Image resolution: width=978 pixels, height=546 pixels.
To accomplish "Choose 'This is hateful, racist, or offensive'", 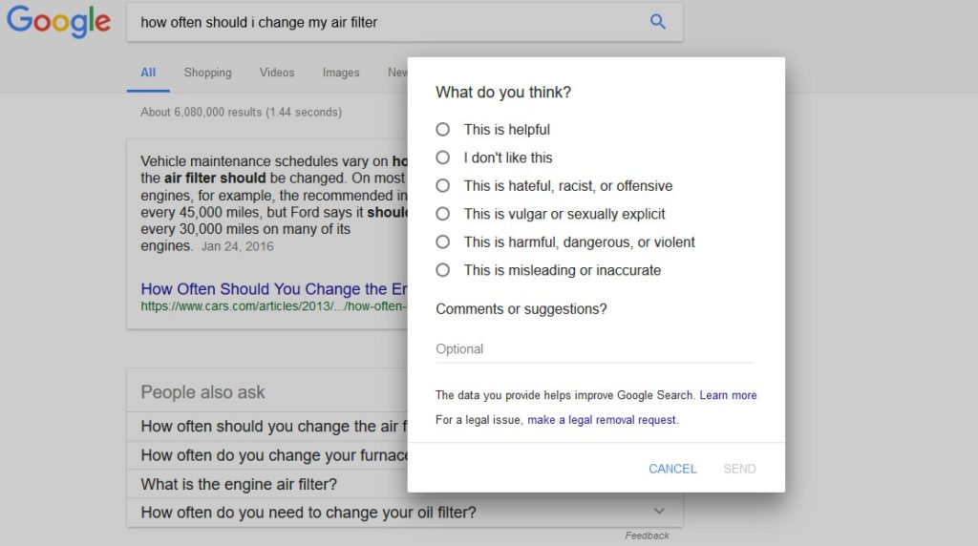I will pos(443,186).
